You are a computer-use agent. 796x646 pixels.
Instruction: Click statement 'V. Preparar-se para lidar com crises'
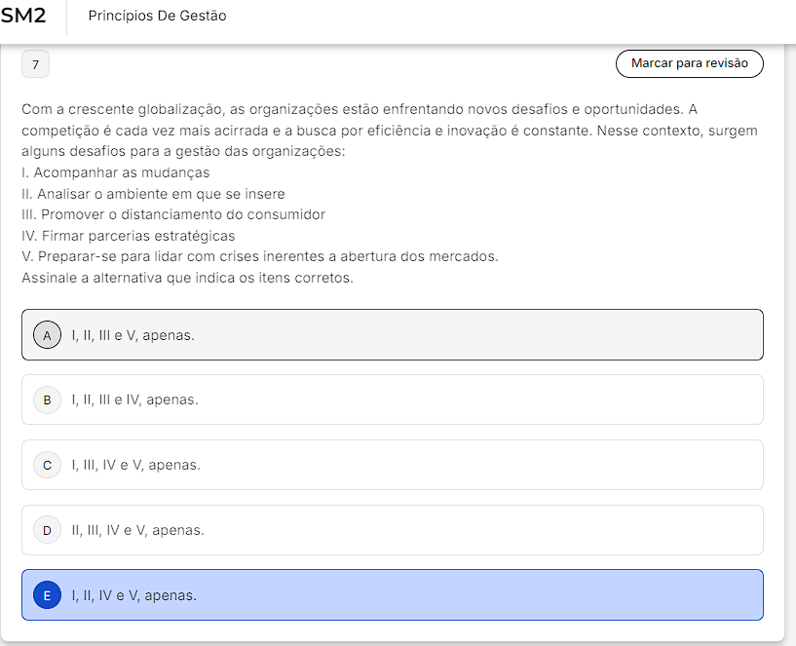[x=260, y=256]
